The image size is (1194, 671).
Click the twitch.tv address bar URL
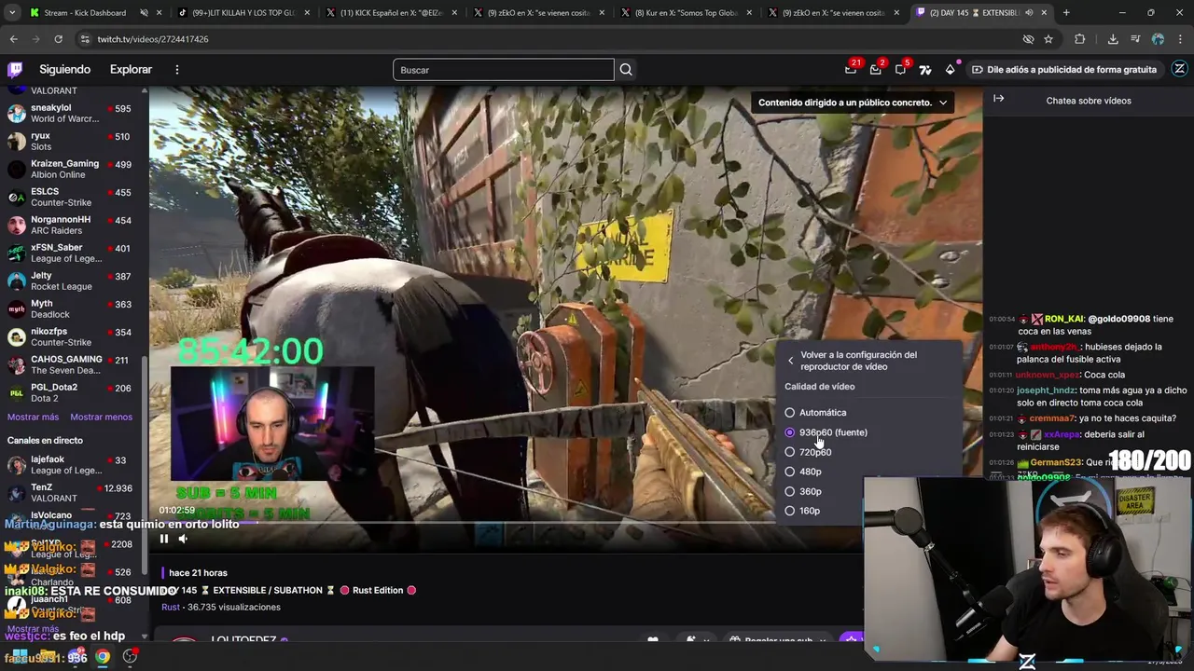point(153,39)
